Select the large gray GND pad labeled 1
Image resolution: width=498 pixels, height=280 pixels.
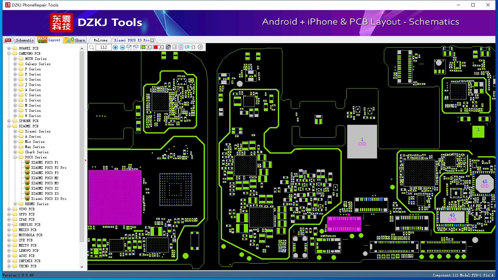tap(362, 142)
